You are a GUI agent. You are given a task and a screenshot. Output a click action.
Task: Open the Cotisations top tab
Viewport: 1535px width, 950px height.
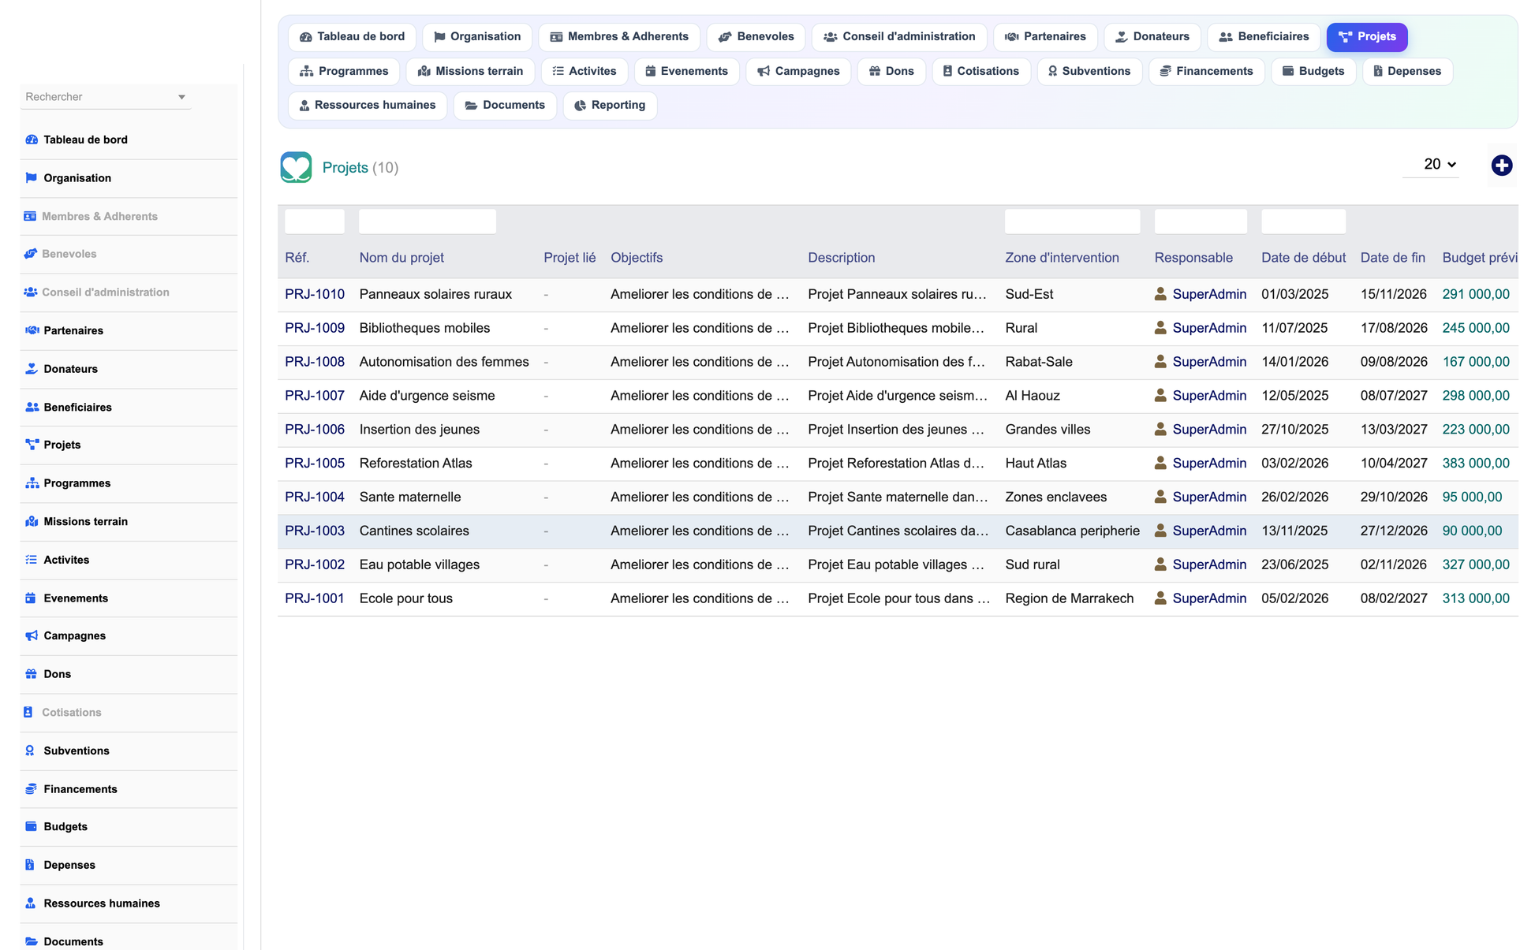[x=981, y=72]
